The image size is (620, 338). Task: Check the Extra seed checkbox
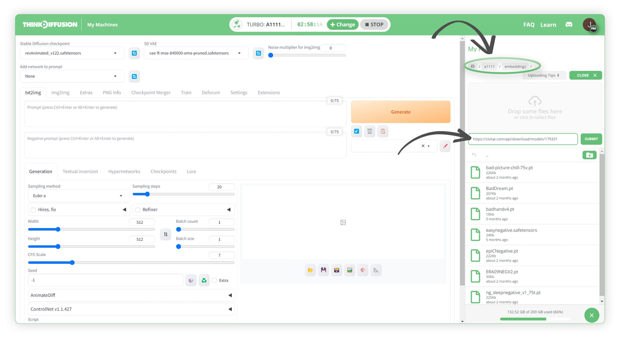click(215, 280)
